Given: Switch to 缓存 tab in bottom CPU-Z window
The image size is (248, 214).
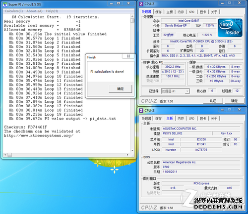Looking at the screenshot, I should click(x=158, y=119).
